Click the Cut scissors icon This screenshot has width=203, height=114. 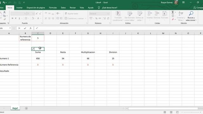point(4,12)
